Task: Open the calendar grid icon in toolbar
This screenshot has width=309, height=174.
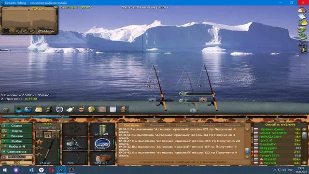Action: (x=113, y=109)
